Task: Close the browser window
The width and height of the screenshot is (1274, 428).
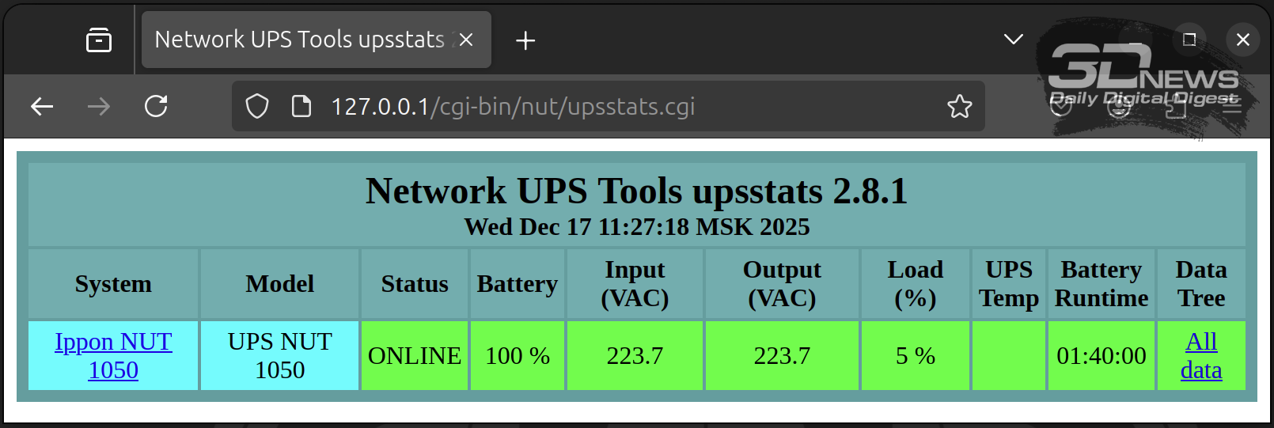Action: (1243, 40)
